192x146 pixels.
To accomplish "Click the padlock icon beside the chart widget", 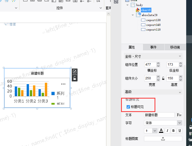I will (x=75, y=78).
